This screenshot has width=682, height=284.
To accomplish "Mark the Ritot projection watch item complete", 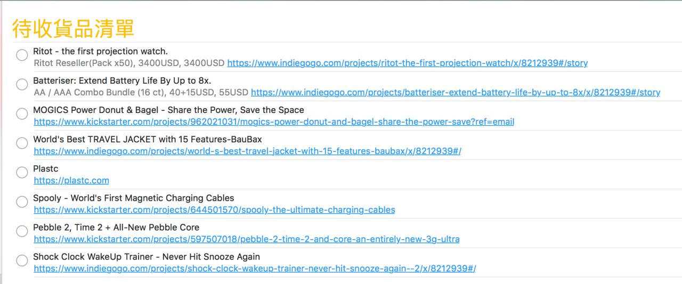I will pos(22,55).
